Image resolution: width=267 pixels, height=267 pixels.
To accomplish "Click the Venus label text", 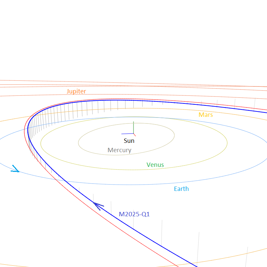I will pos(155,165).
